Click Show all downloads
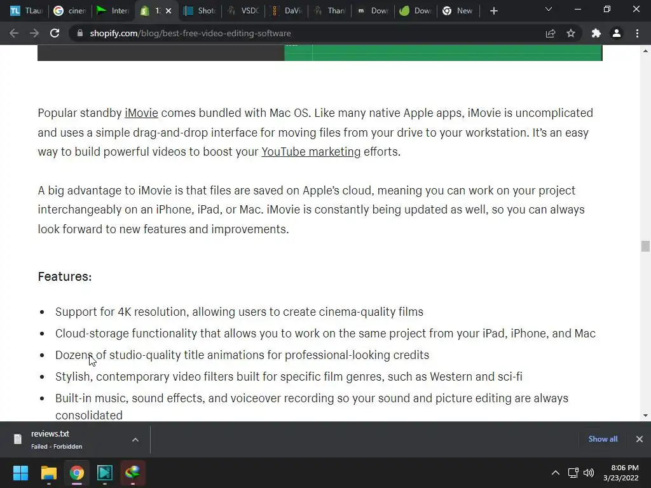Screen dimensions: 651x488 tap(603, 439)
